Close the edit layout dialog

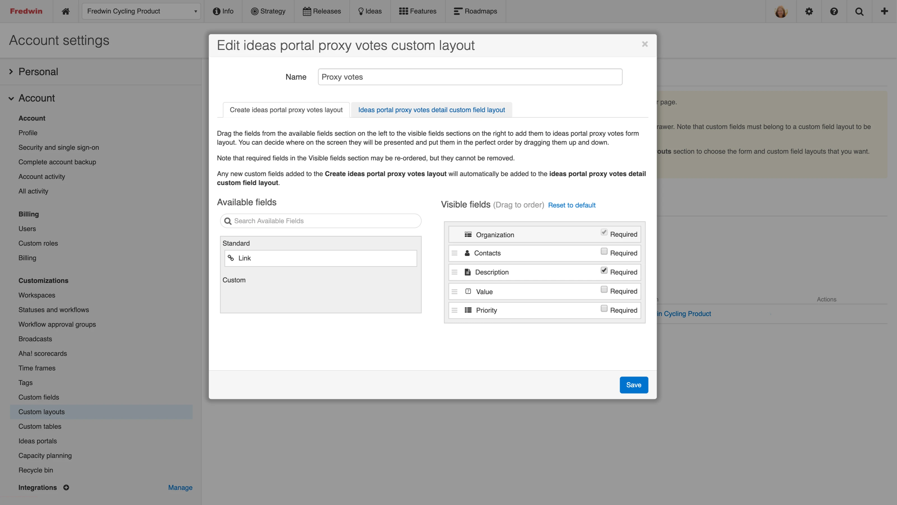click(x=645, y=44)
